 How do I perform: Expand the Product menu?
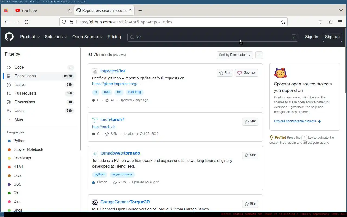click(30, 37)
